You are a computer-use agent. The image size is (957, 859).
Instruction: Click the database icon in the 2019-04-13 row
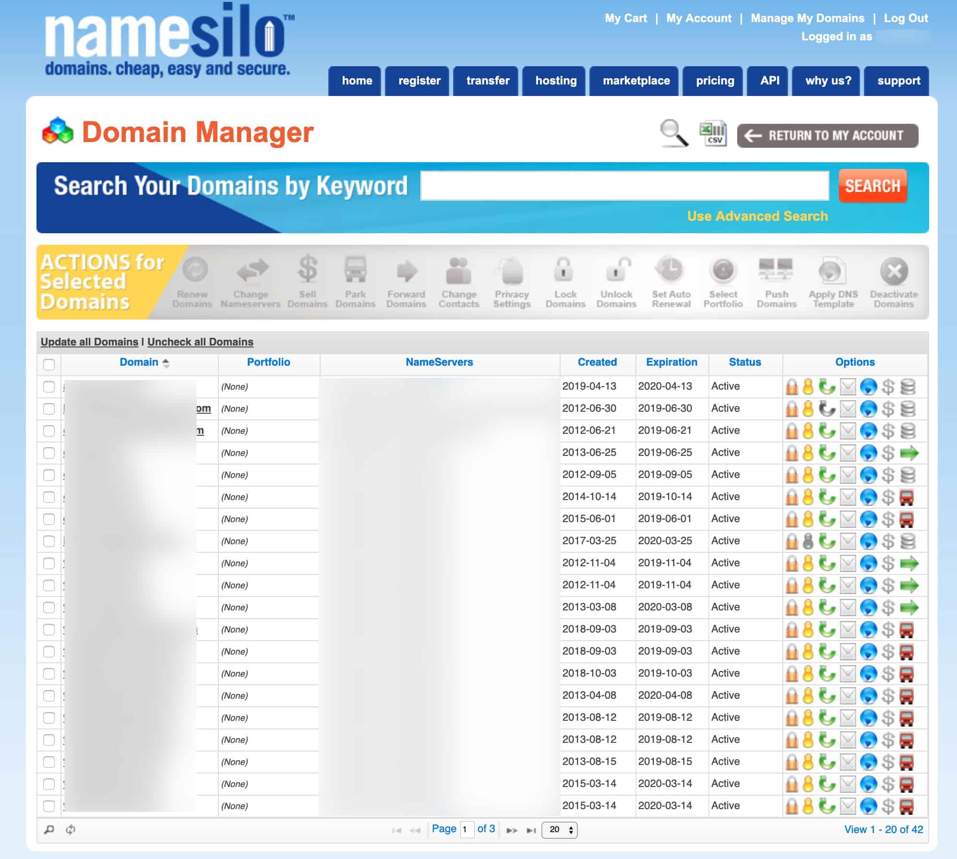click(x=908, y=387)
